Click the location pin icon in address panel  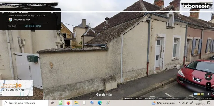click(x=52, y=13)
